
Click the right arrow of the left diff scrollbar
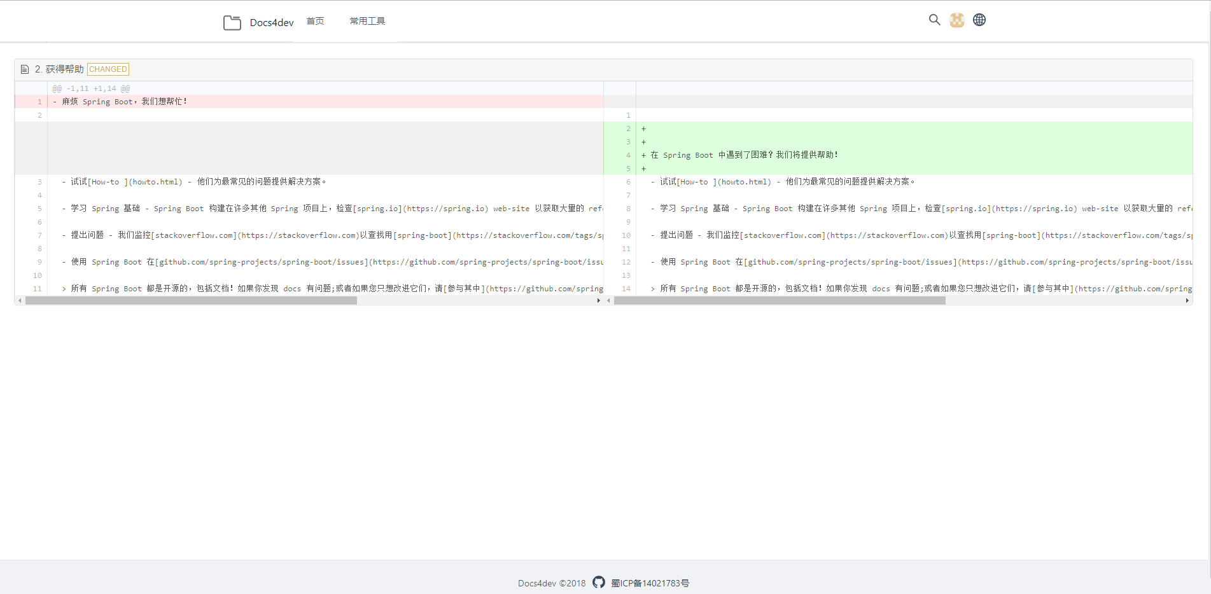tap(598, 300)
